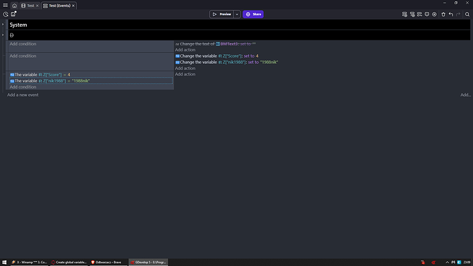
Task: Add action under the BMText3 action
Action: (x=185, y=50)
